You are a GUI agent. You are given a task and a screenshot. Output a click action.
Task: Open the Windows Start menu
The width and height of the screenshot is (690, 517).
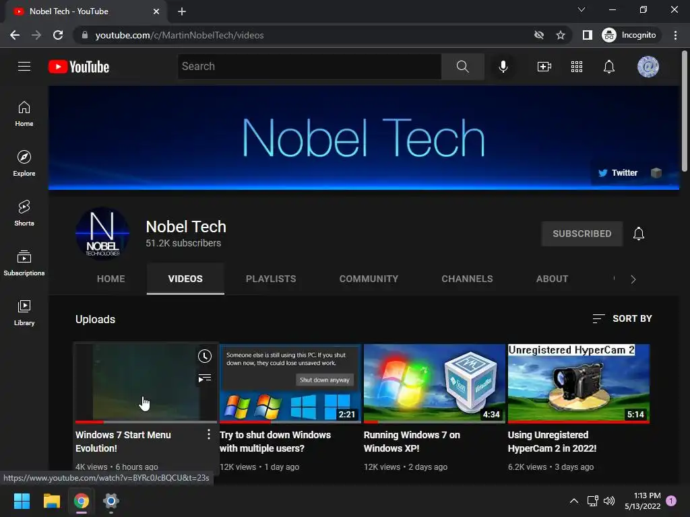pyautogui.click(x=22, y=501)
